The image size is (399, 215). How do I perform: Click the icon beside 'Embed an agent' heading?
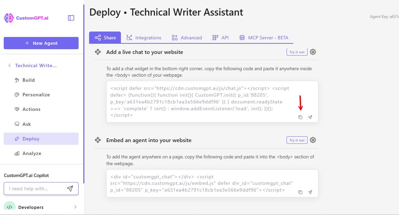(x=98, y=140)
